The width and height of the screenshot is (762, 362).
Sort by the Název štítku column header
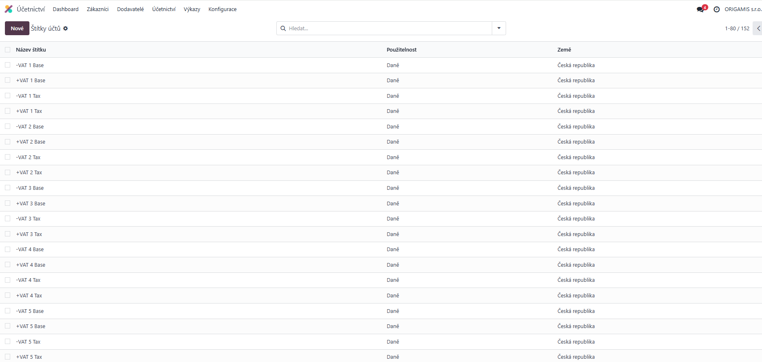[31, 50]
